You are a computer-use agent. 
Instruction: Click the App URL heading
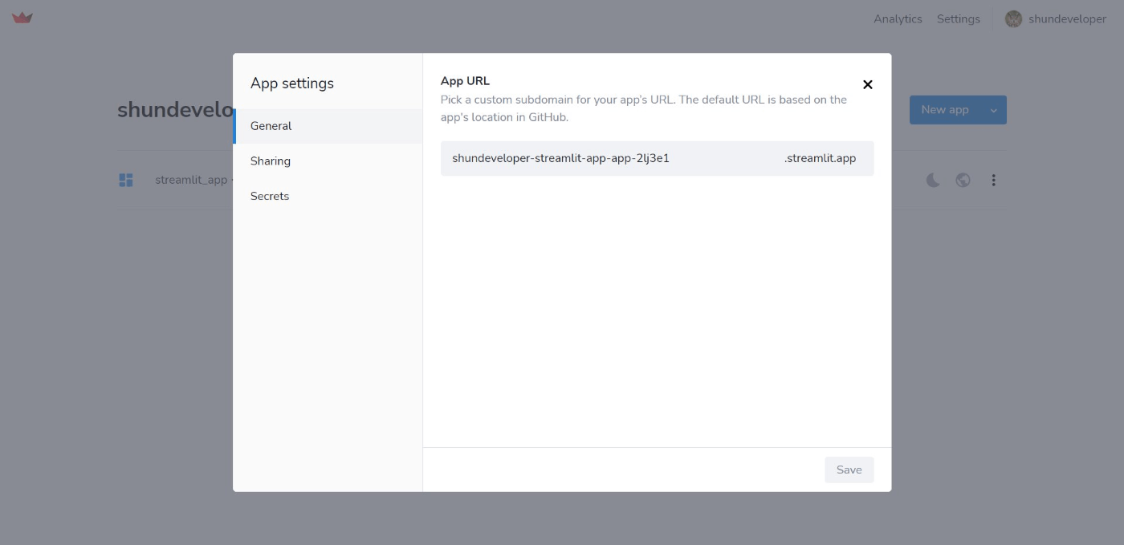point(465,81)
